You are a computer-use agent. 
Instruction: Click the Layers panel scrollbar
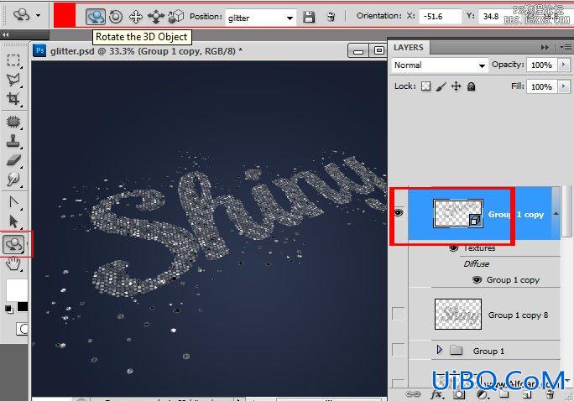point(566,211)
